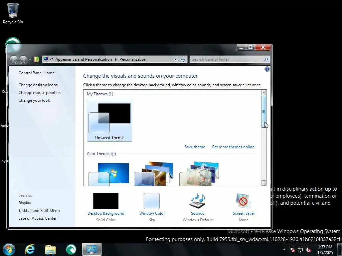This screenshot has width=342, height=256.
Task: Click Get more themes online link
Action: pos(233,147)
